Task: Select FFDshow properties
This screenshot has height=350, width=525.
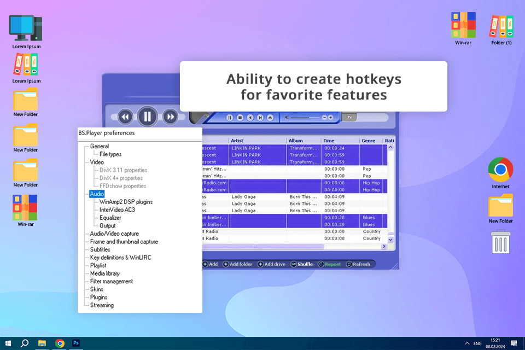Action: 122,186
